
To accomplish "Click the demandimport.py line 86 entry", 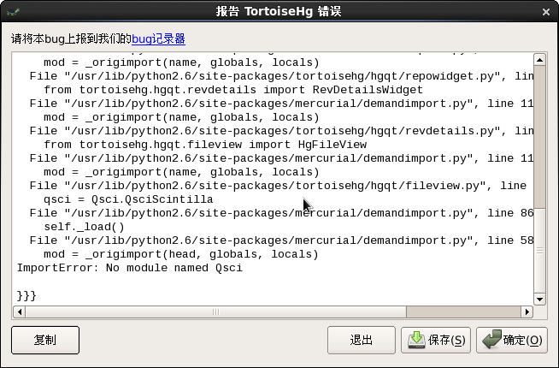I will tap(282, 213).
